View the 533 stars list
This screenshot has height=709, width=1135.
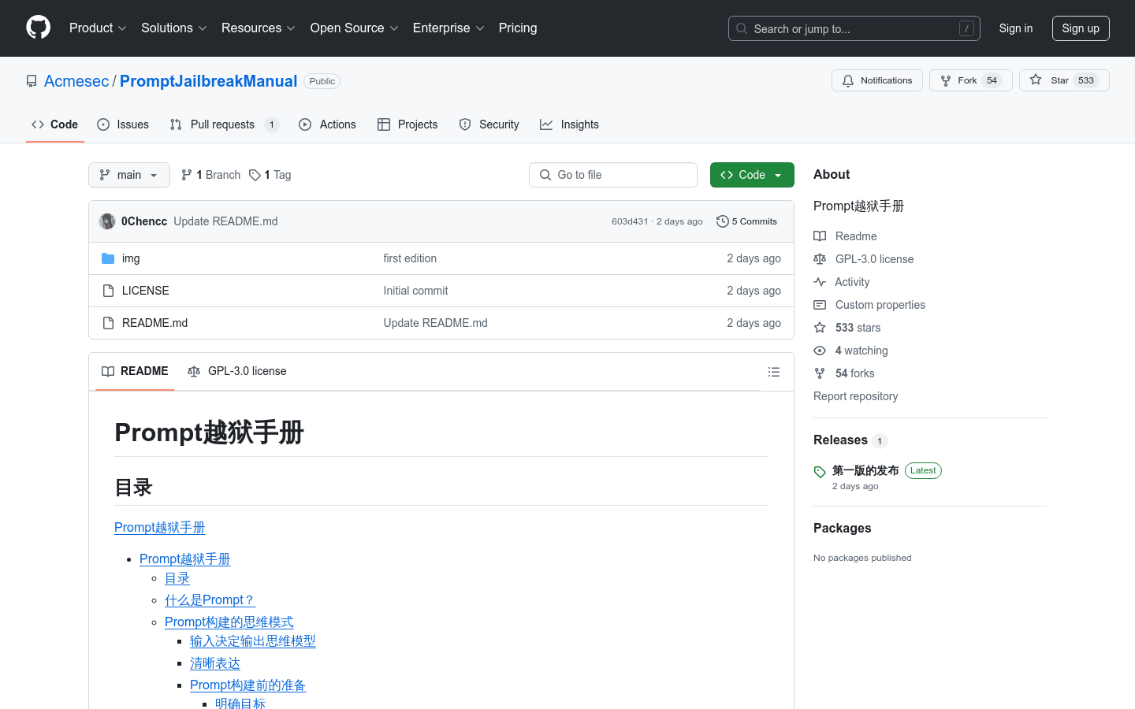(x=847, y=328)
